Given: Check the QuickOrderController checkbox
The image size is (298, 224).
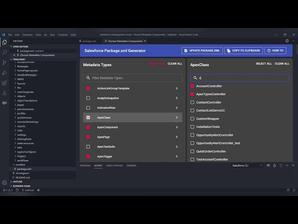Looking at the screenshot, I should 192,151.
